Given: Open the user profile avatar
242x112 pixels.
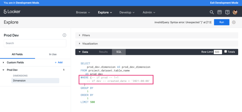Looking at the screenshot, I should pos(235,12).
